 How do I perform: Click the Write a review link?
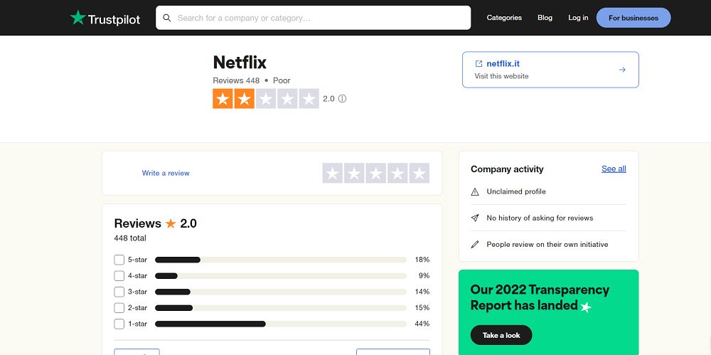click(x=166, y=173)
